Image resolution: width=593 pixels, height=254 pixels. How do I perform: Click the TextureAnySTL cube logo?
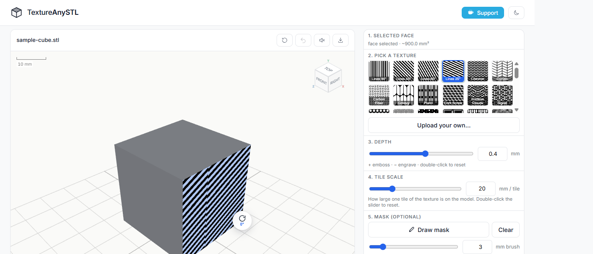coord(17,13)
